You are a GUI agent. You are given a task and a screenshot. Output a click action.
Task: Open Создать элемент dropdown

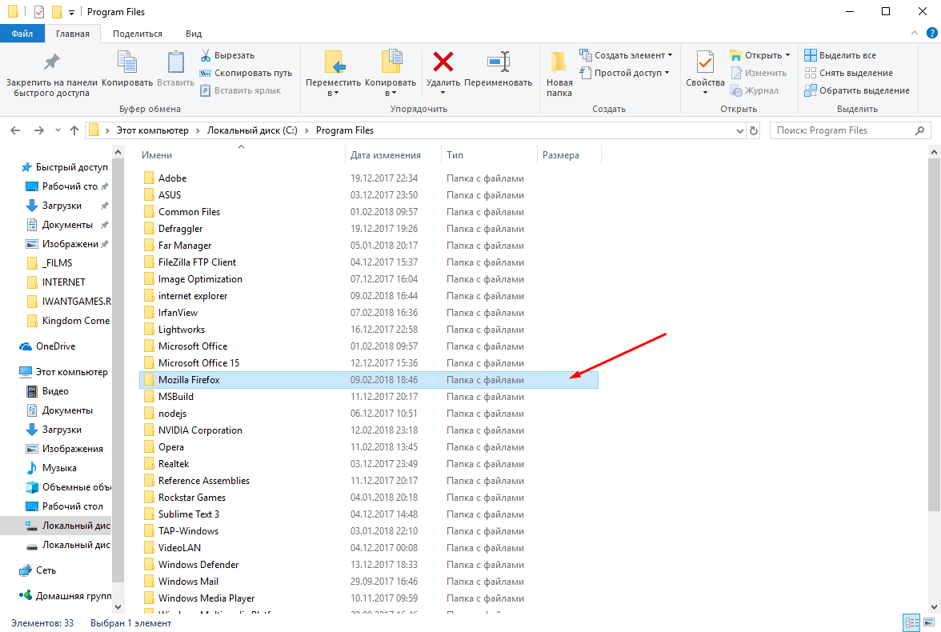pos(626,55)
